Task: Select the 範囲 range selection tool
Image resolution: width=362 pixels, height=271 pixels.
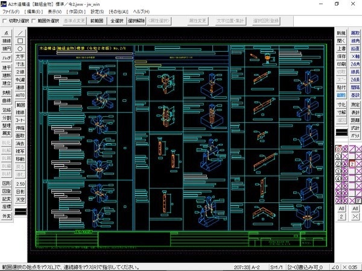Action: (x=20, y=105)
